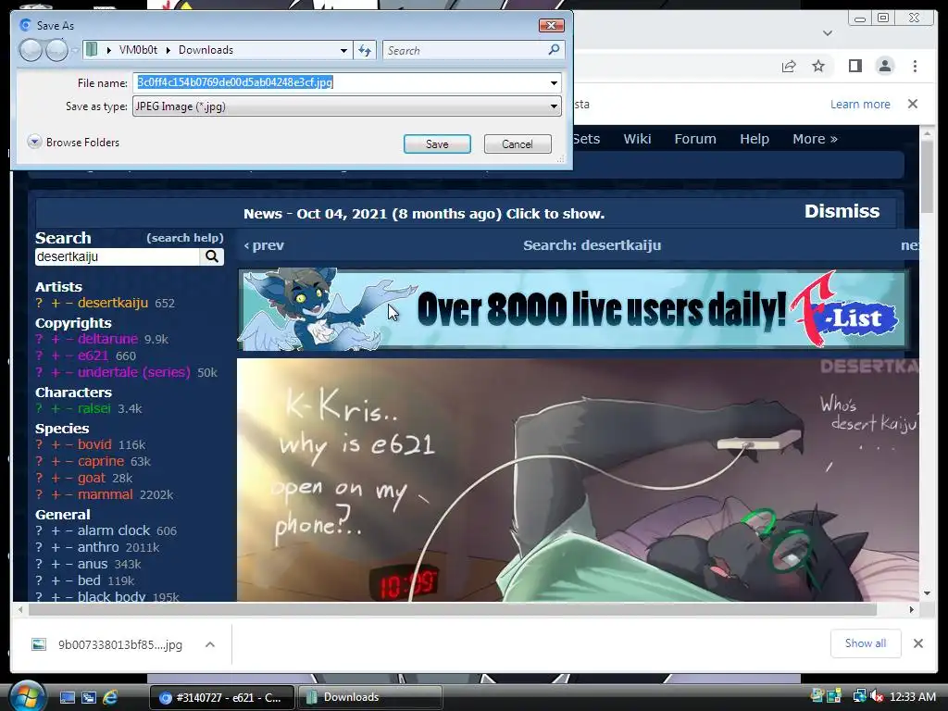Click the desertkaiju tag search box
The height and width of the screenshot is (711, 948).
click(x=118, y=257)
